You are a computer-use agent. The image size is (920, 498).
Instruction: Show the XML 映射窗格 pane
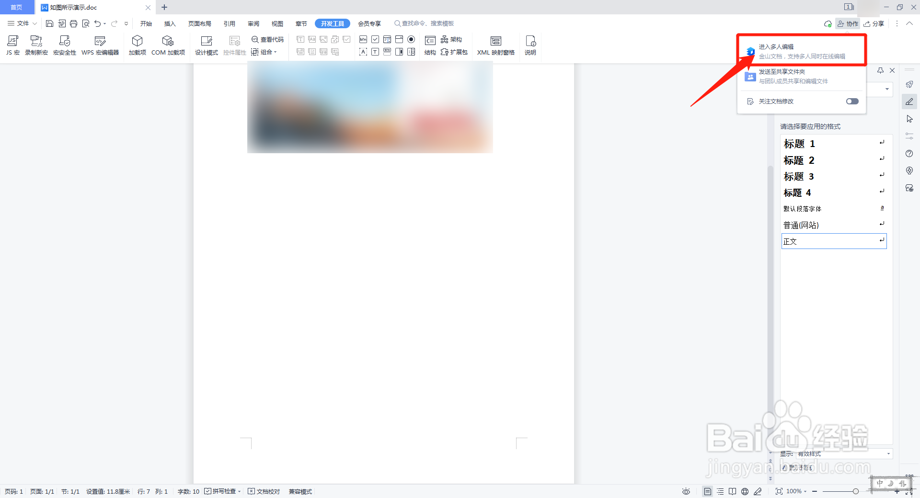pos(496,45)
